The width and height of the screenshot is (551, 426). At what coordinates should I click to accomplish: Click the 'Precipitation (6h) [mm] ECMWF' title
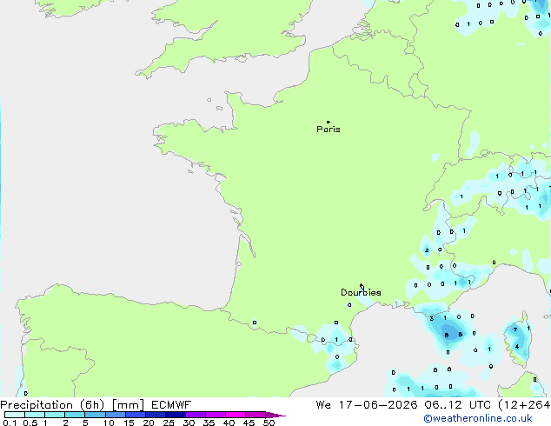tap(96, 405)
